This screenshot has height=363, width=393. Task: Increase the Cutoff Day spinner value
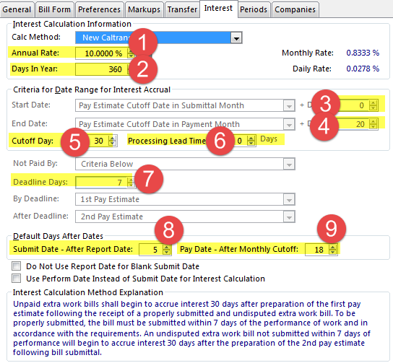tap(112, 139)
